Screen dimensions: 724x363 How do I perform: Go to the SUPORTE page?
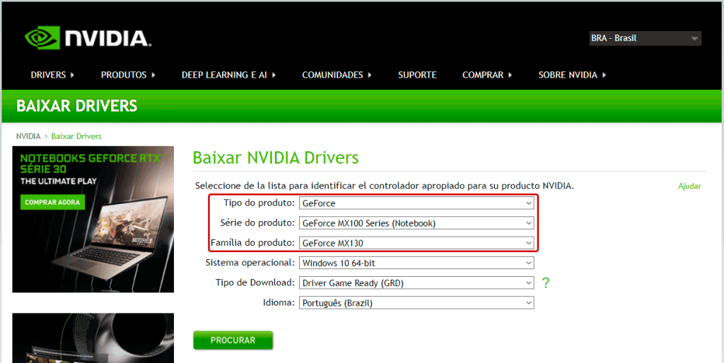coord(417,75)
